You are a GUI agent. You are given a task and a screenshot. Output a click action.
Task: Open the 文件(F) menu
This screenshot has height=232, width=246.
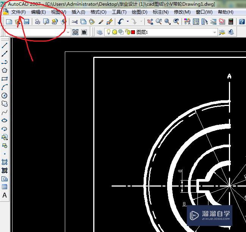[18, 12]
